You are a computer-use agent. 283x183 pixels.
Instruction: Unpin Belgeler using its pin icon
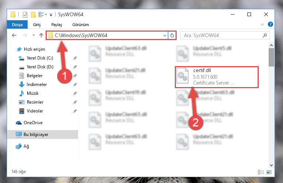75,76
